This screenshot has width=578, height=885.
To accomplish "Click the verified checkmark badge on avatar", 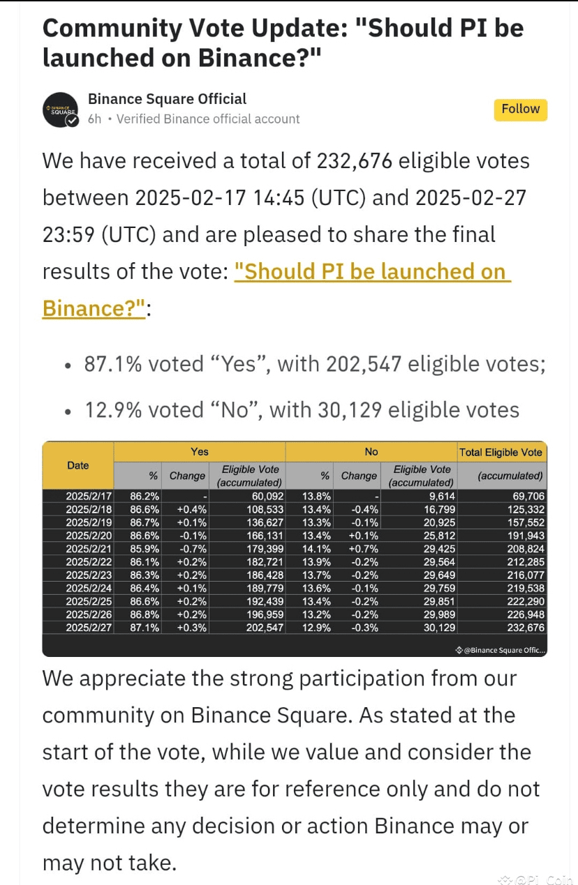I will coord(72,121).
